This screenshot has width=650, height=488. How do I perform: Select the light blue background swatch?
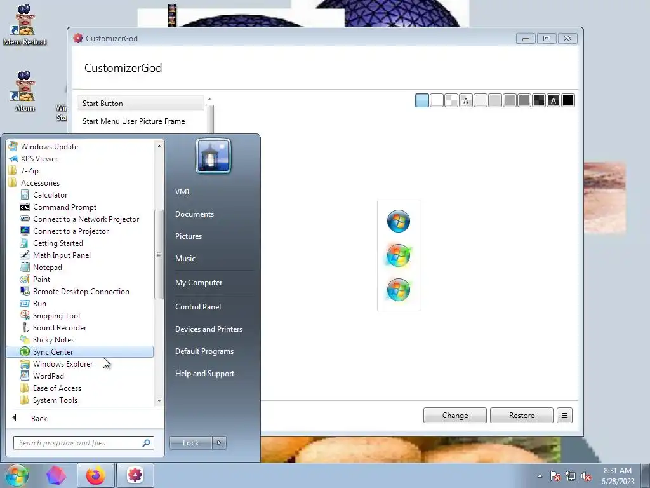(422, 100)
